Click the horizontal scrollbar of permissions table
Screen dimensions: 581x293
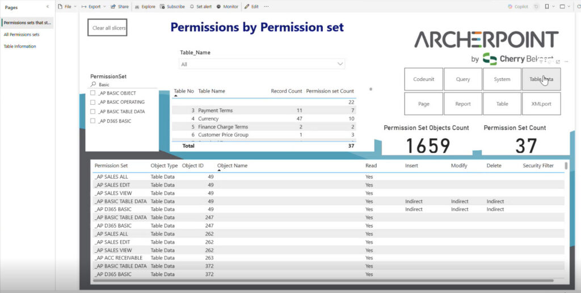tap(323, 281)
